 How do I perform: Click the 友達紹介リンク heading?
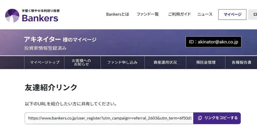pos(51,87)
